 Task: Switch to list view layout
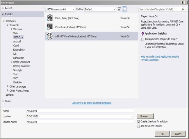[x=124, y=9]
